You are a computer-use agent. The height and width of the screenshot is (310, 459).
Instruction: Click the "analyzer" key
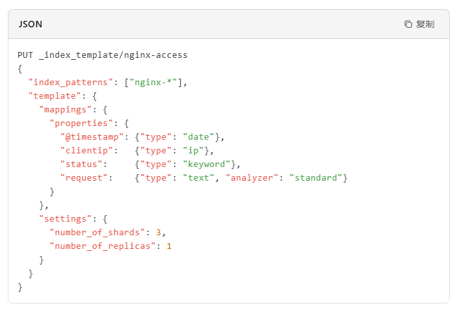coord(252,178)
